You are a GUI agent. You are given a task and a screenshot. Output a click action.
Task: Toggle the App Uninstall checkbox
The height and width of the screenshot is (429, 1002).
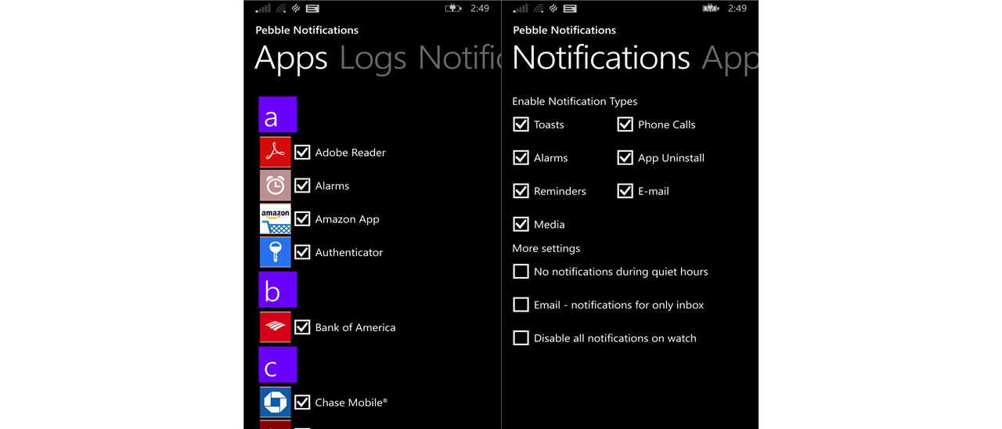coord(625,157)
